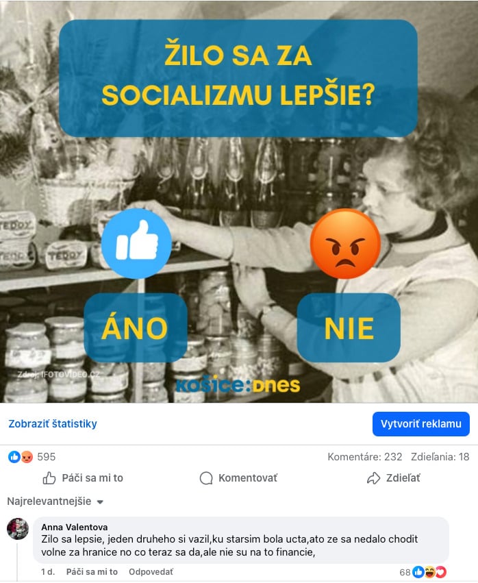Reply to the comment with Odpovedať
Viewport: 478px width, 583px height.
pyautogui.click(x=151, y=572)
